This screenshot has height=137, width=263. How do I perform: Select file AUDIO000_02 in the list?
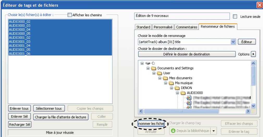click(x=60, y=21)
